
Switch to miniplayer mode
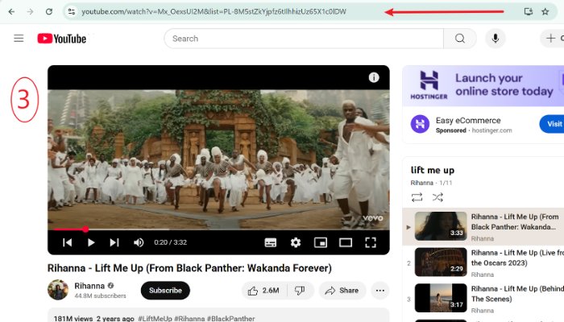tap(321, 242)
